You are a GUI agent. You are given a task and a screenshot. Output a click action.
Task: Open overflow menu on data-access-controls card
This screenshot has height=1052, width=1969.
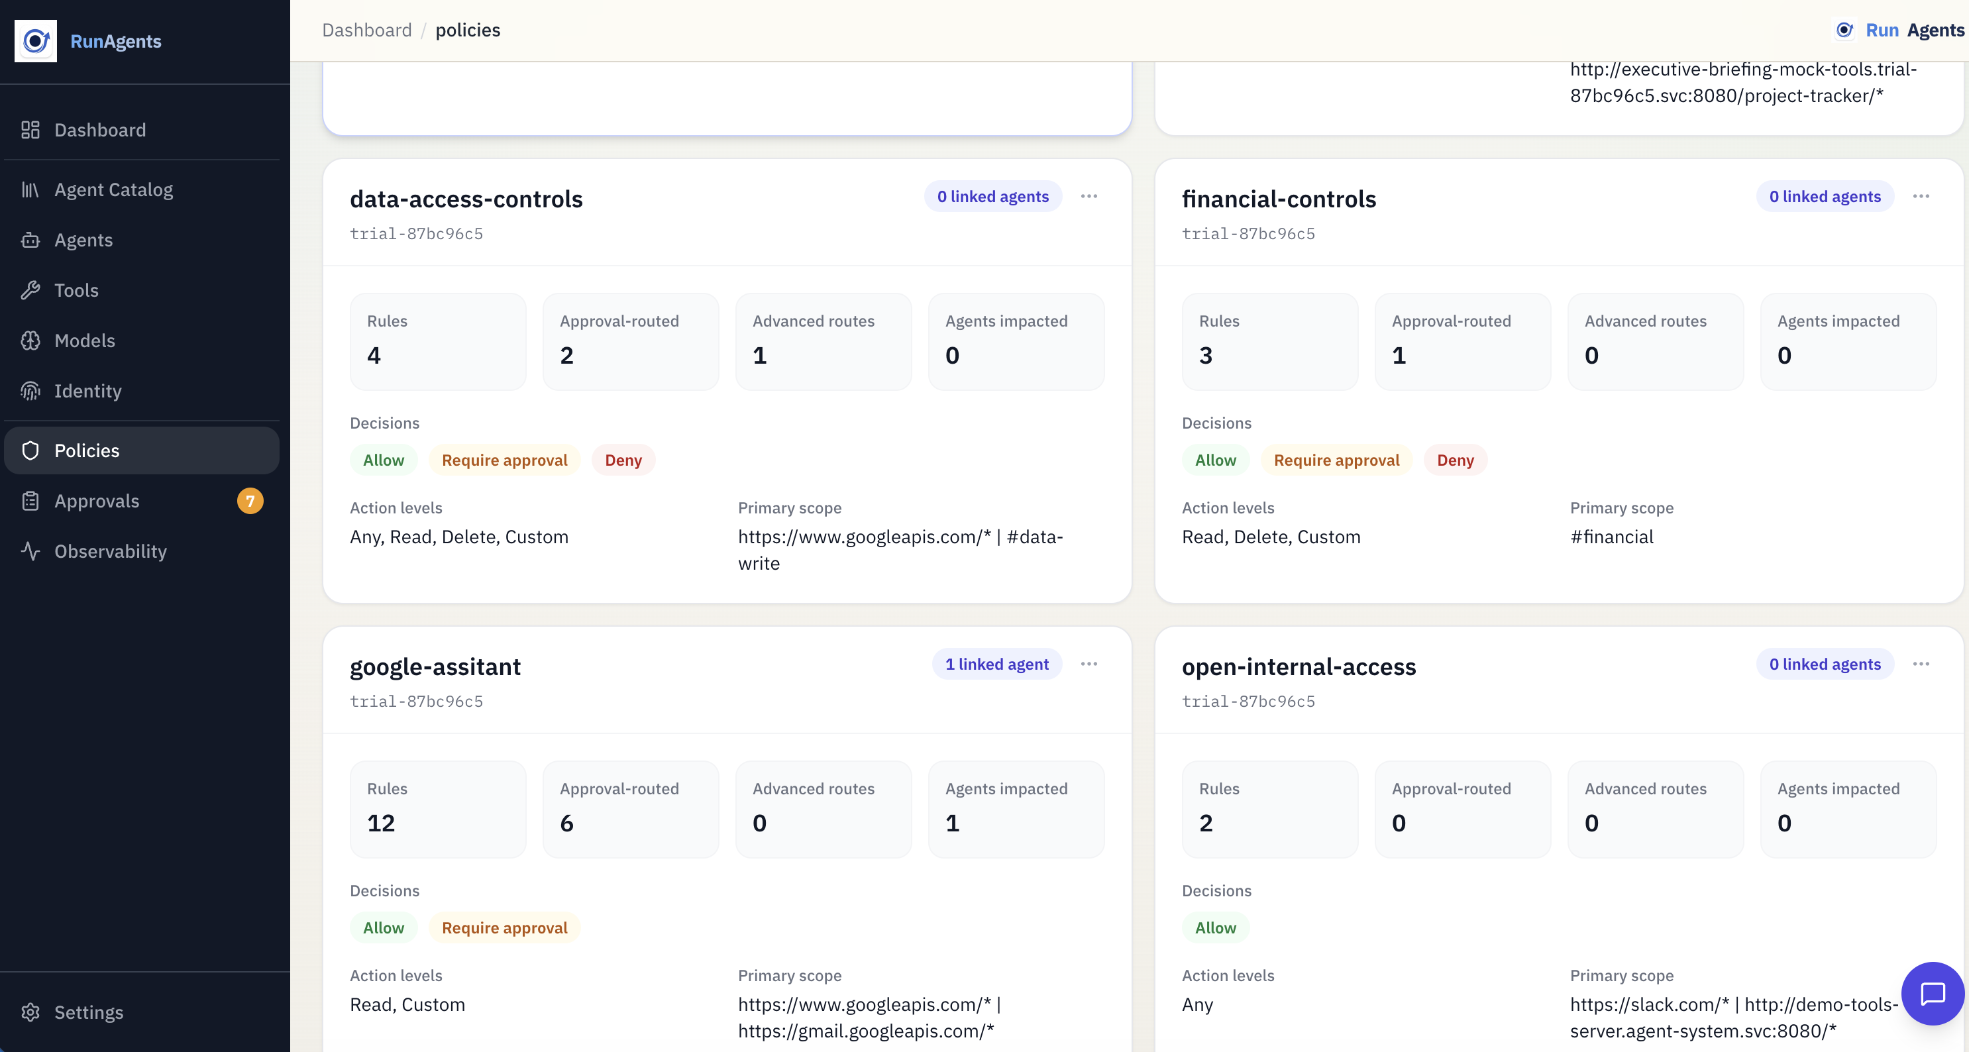click(x=1089, y=197)
